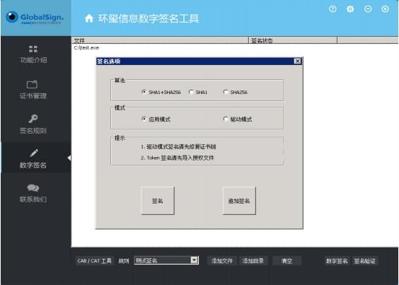Image resolution: width=399 pixels, height=285 pixels.
Task: Switch to 驱动模式 radio button
Action: pyautogui.click(x=226, y=119)
